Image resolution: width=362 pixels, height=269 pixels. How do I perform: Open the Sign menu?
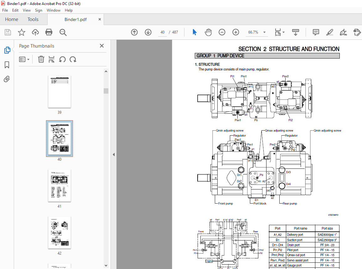(39, 10)
